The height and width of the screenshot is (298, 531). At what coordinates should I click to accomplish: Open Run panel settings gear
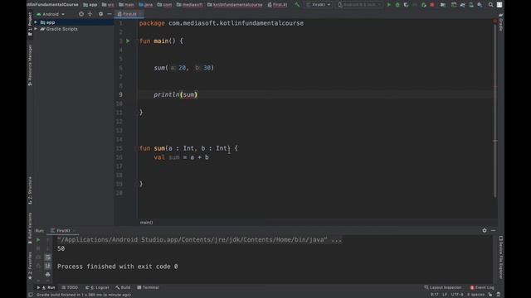[x=485, y=230]
